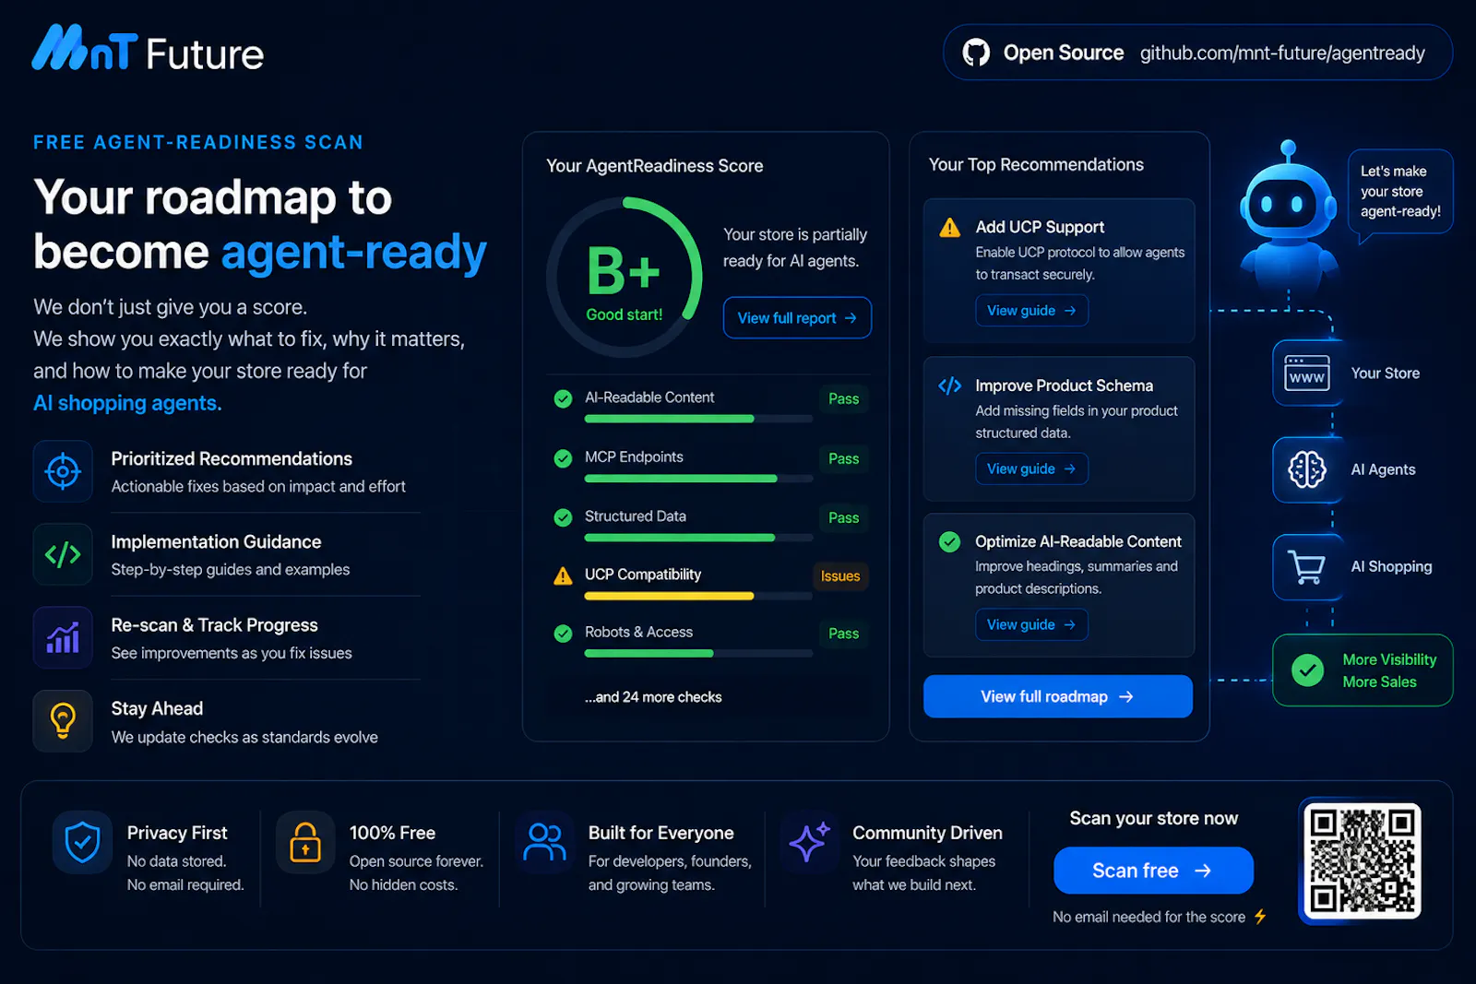This screenshot has height=984, width=1476.
Task: Click the Pass badge for AI-Readable Content
Action: [843, 398]
